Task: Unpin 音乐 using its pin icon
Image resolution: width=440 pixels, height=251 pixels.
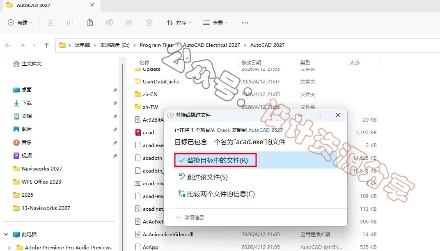Action: 115,143
